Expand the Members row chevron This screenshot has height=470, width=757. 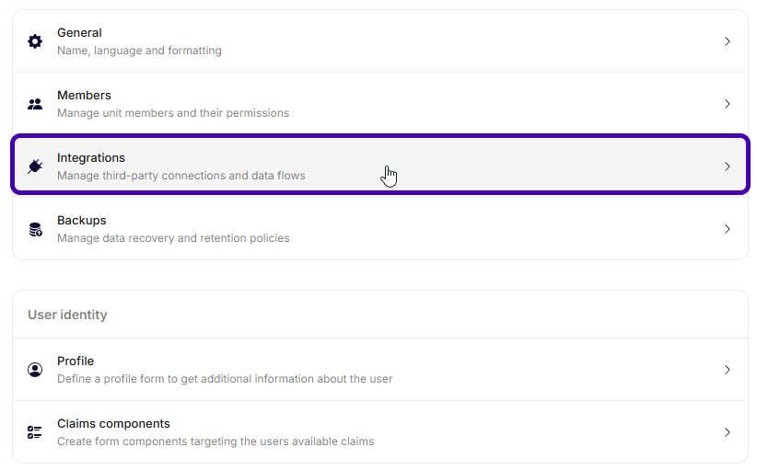[727, 104]
